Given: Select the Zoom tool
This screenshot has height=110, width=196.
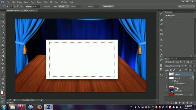Looking at the screenshot, I should click(x=3, y=87).
